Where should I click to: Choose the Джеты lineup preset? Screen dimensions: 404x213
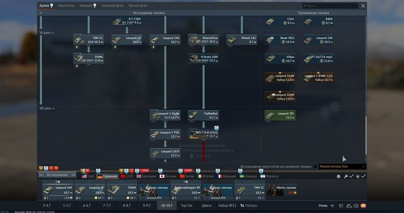[206, 205]
